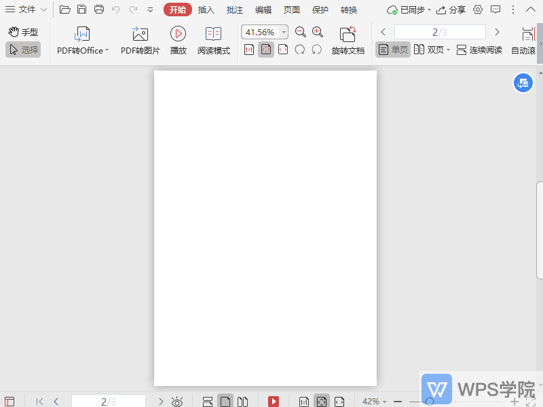
Task: Click the zoom out magnifier icon
Action: click(x=301, y=32)
